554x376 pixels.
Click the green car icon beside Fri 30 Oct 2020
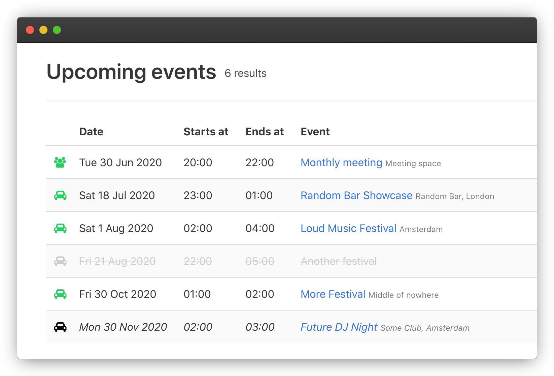coord(60,294)
